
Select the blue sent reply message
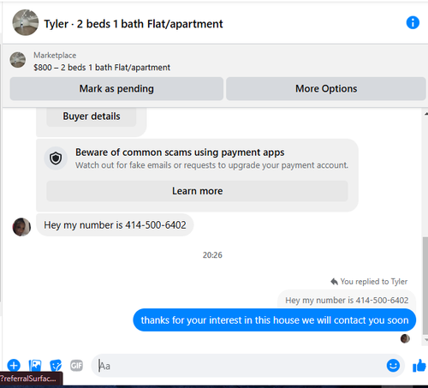pyautogui.click(x=275, y=320)
